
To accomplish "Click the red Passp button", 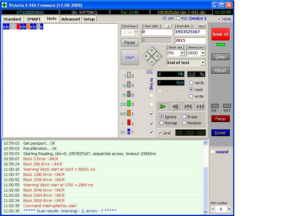I will pyautogui.click(x=221, y=119).
